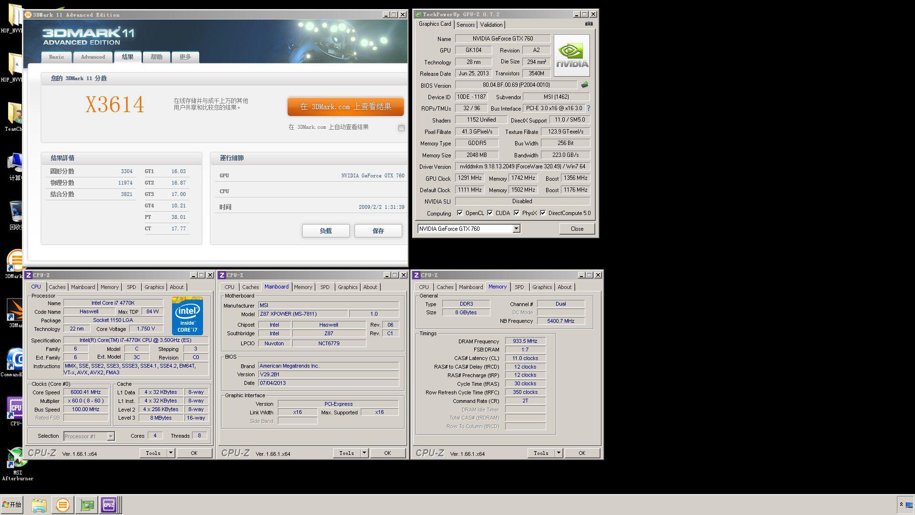This screenshot has height=515, width=915.
Task: Click the 保存 save button
Action: click(378, 231)
